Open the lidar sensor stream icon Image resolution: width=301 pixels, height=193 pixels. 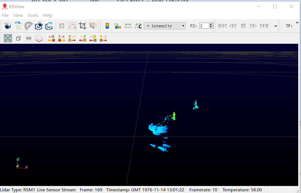coord(8,26)
